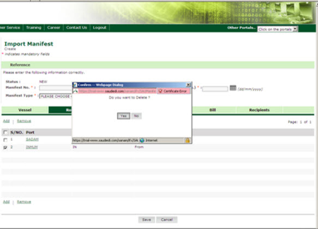Click the Manifest No. input field

[56, 88]
